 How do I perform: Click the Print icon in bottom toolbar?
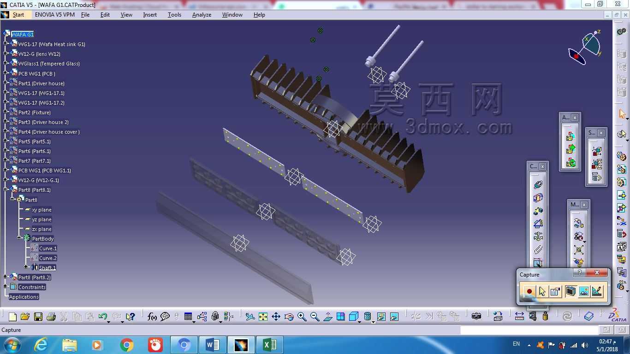(51, 317)
